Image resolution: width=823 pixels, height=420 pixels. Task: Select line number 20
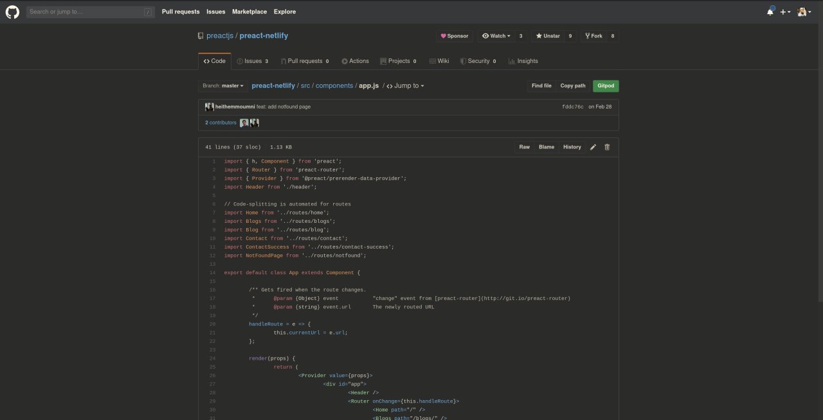click(x=212, y=324)
